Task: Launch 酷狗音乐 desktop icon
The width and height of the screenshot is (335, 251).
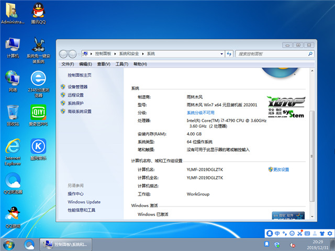Action: (38, 150)
